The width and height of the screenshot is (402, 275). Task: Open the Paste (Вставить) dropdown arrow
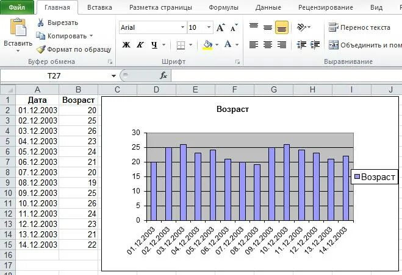coord(18,51)
